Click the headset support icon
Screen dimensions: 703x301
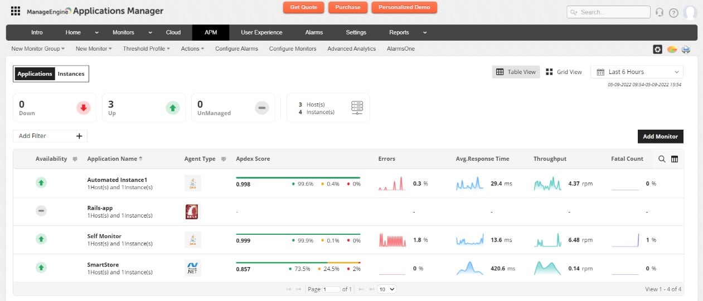point(660,12)
